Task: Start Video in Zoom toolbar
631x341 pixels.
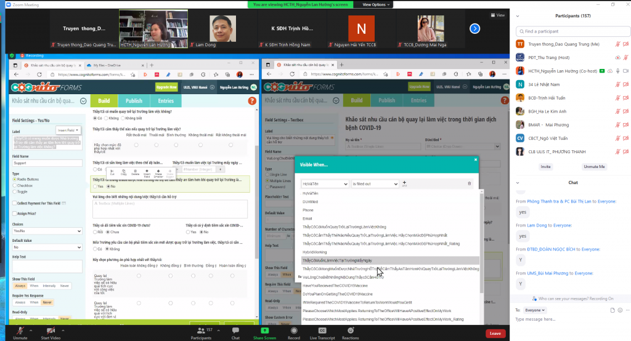Action: pyautogui.click(x=51, y=332)
